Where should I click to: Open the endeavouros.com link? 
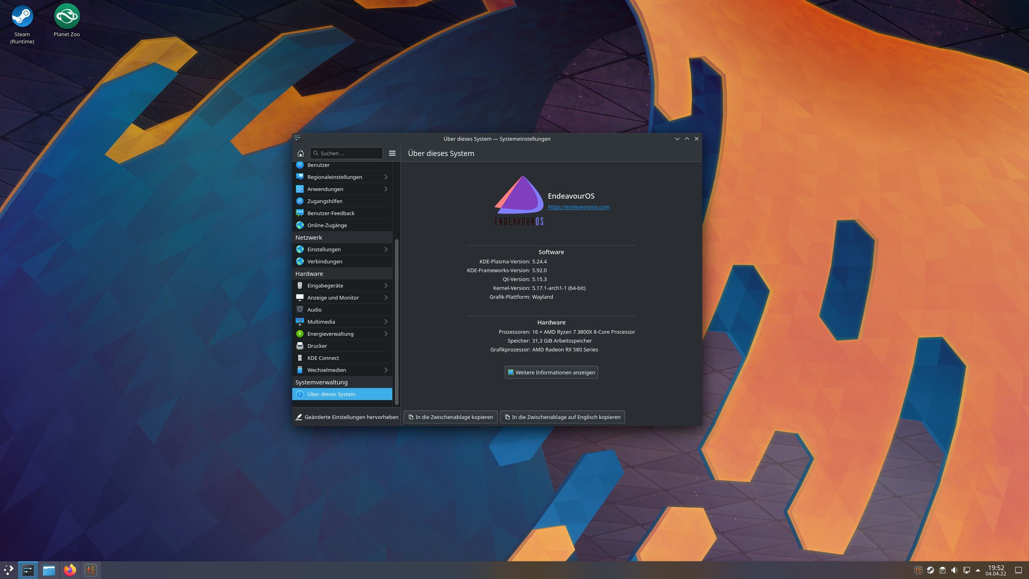coord(579,207)
